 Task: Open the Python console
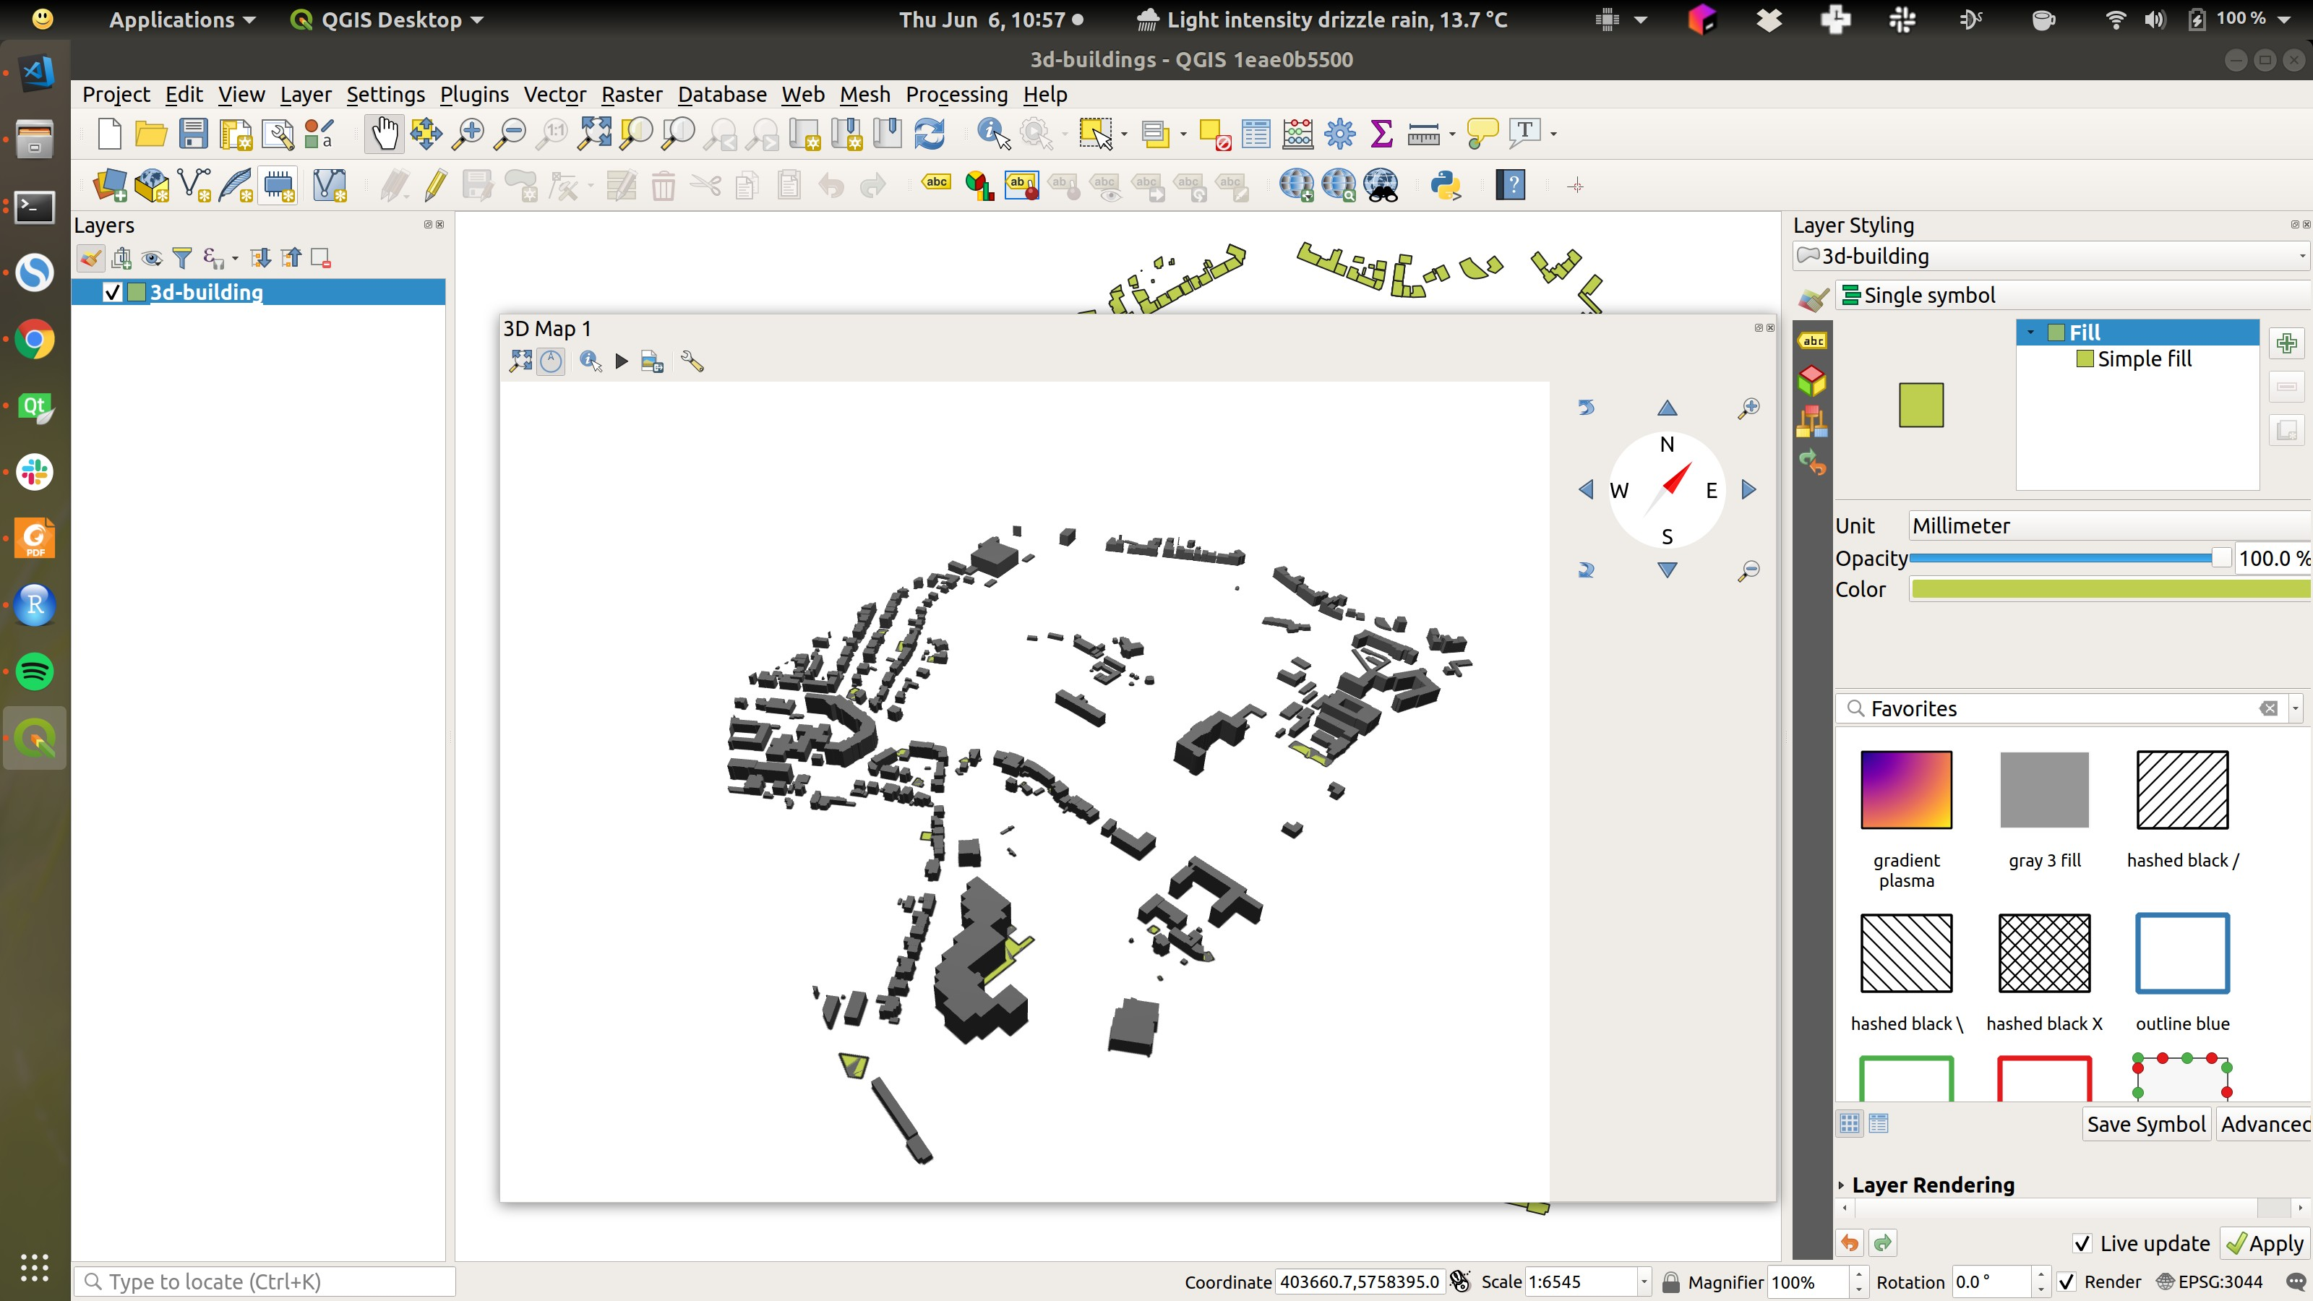pyautogui.click(x=1446, y=186)
